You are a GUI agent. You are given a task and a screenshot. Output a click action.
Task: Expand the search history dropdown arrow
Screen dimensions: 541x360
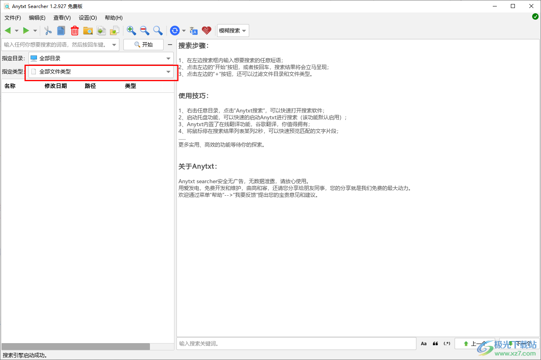point(114,45)
